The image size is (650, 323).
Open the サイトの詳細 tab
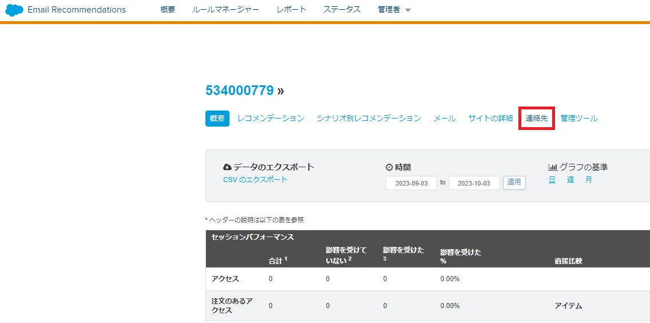491,119
